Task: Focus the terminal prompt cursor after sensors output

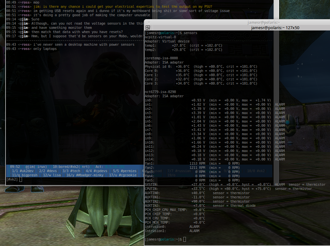Action: pos(185,239)
